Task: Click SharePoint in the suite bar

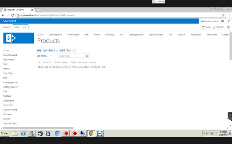Action: tap(10, 21)
